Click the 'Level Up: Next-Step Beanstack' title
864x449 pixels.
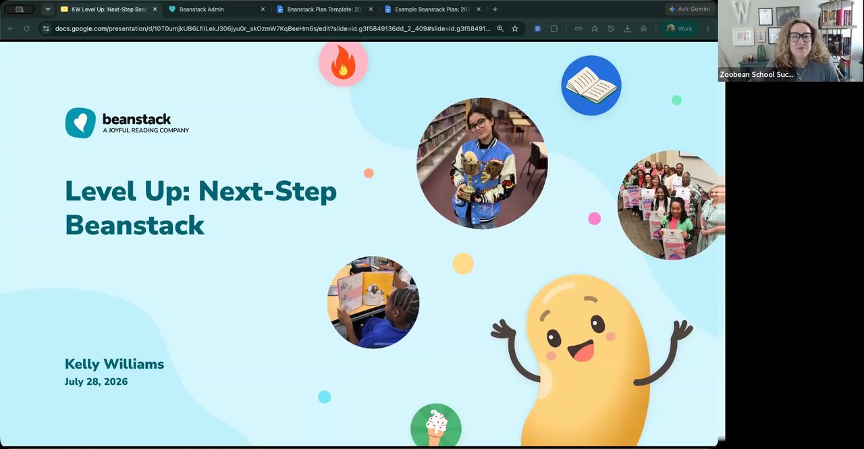200,208
